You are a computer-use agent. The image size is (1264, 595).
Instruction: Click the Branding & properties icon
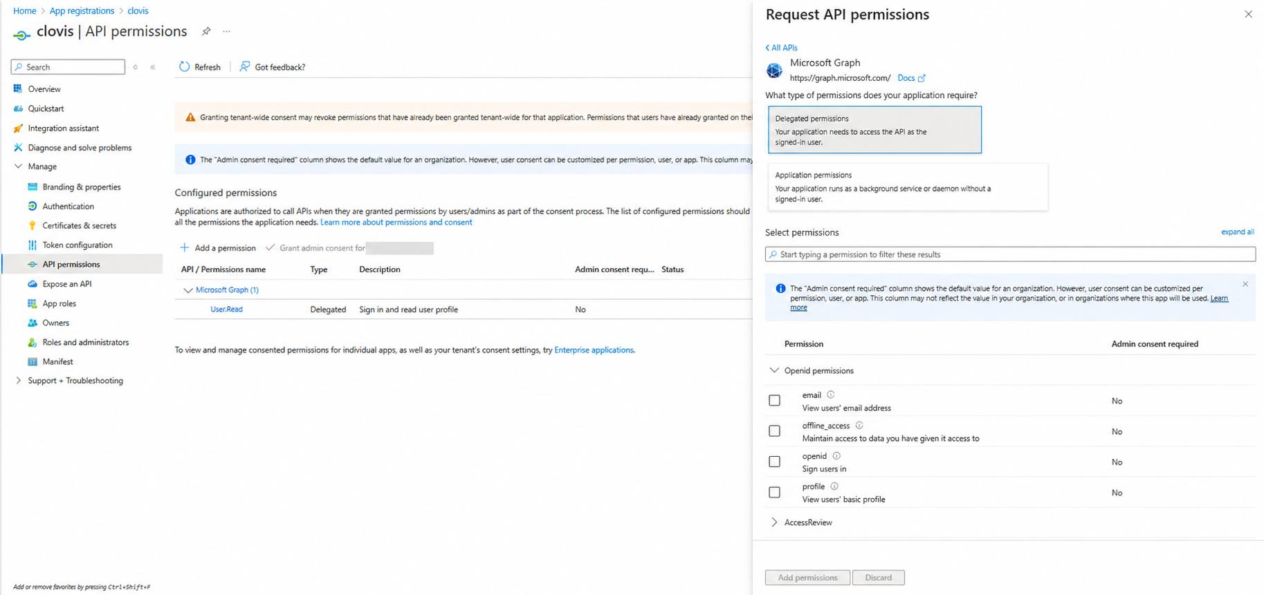click(33, 187)
